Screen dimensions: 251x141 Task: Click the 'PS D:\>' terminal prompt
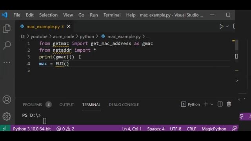pyautogui.click(x=31, y=115)
